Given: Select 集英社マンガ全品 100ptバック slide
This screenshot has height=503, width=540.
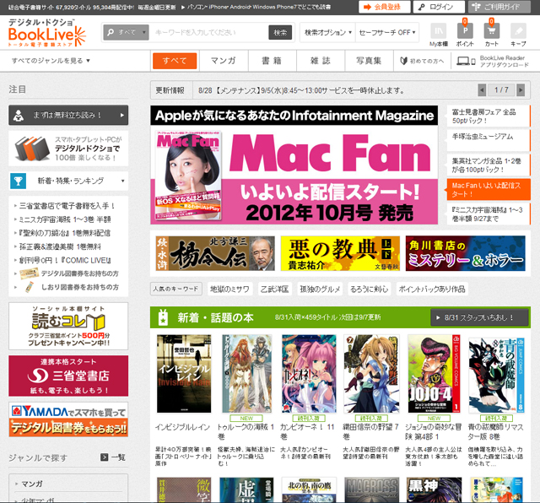Looking at the screenshot, I should click(x=489, y=165).
